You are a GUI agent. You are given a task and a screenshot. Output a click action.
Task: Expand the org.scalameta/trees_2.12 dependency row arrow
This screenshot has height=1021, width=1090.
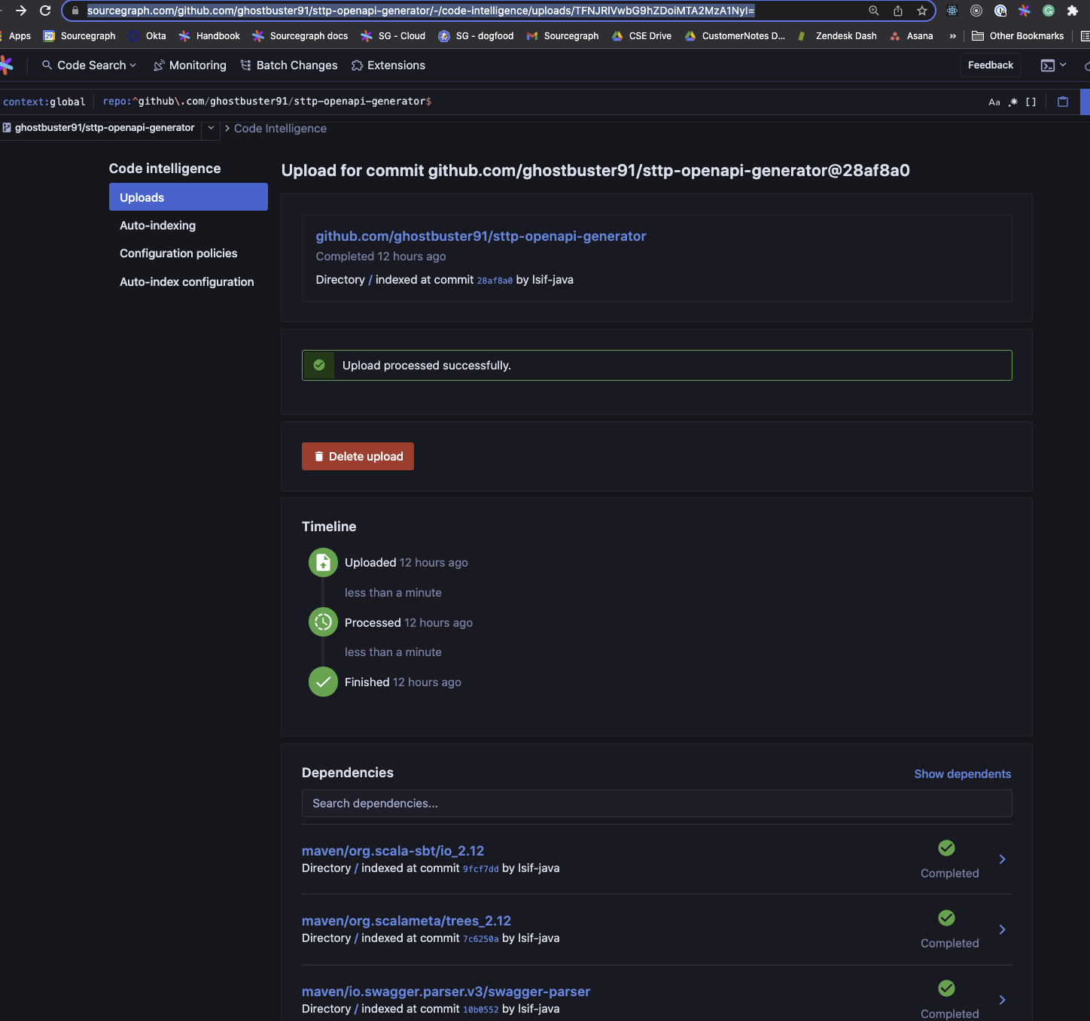[x=1002, y=929]
